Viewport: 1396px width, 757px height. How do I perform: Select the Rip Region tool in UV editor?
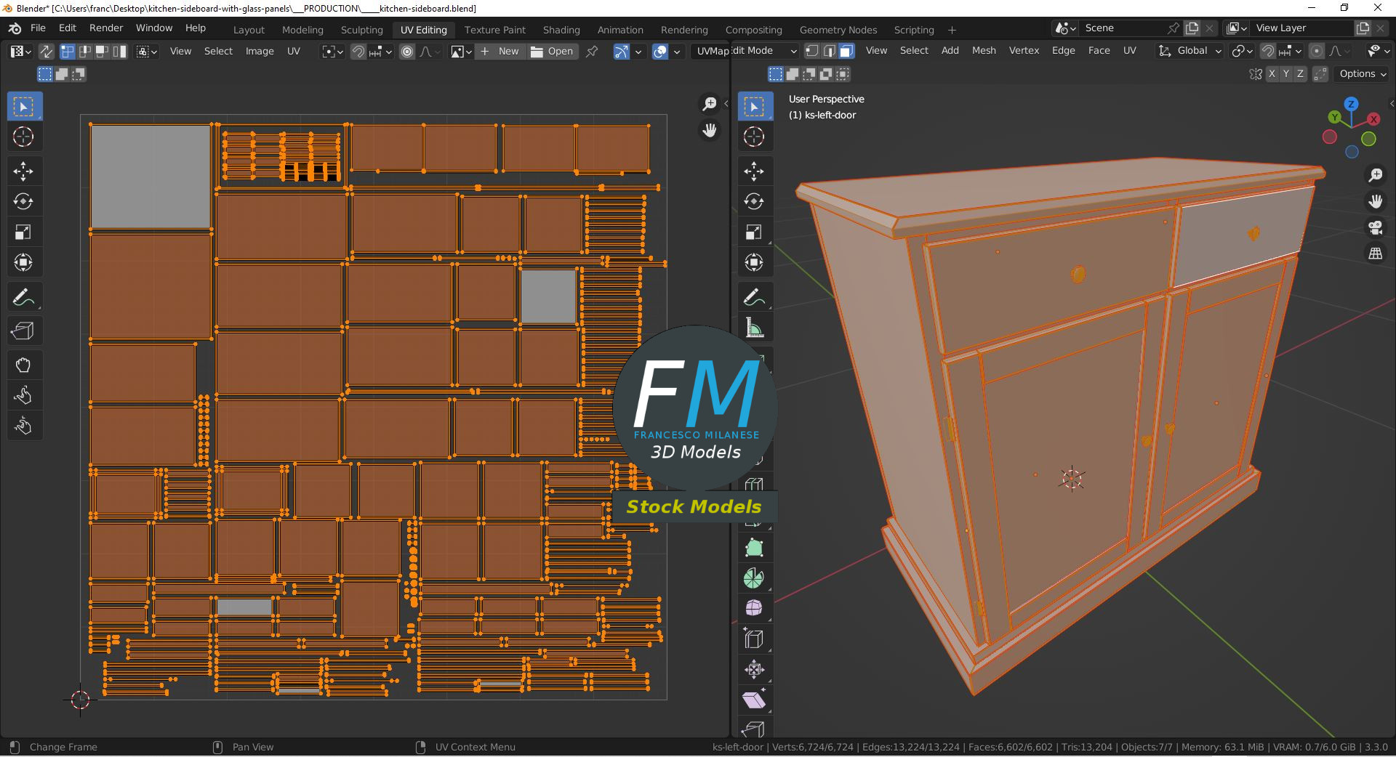click(23, 331)
